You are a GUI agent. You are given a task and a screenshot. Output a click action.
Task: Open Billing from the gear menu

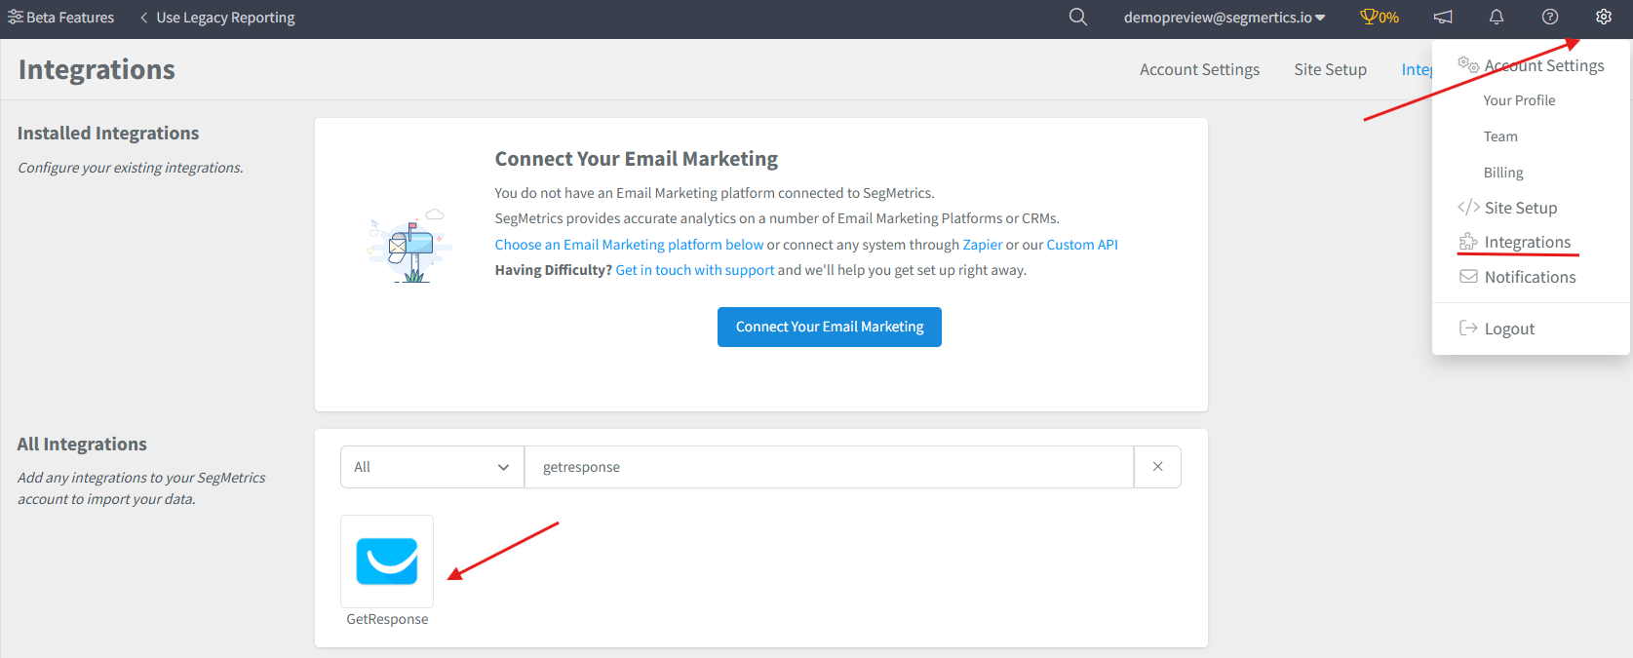1502,173
